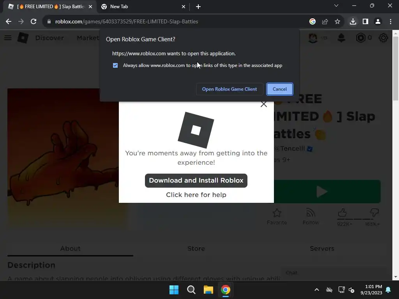Select the FREE LIMITED Slap Battles tab
The image size is (399, 299).
[x=50, y=7]
